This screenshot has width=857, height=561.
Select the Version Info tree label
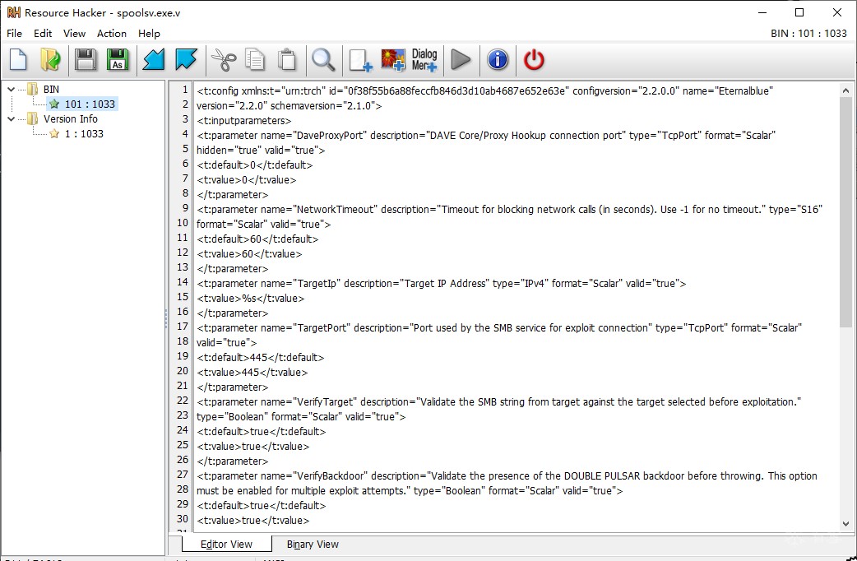tap(71, 118)
